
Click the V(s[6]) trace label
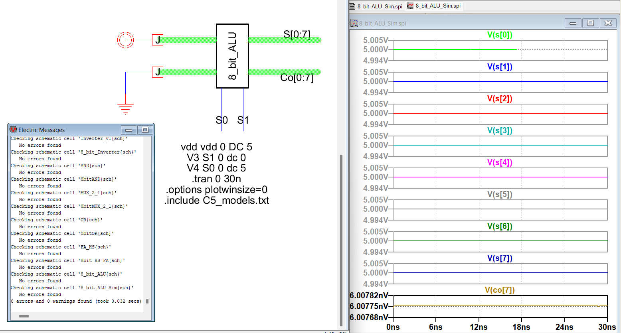tap(500, 226)
